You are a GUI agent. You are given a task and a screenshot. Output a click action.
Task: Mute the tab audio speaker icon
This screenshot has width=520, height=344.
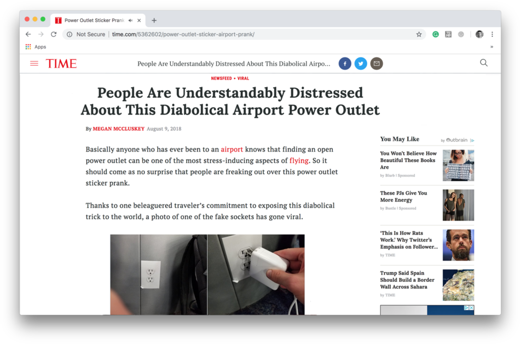click(131, 20)
